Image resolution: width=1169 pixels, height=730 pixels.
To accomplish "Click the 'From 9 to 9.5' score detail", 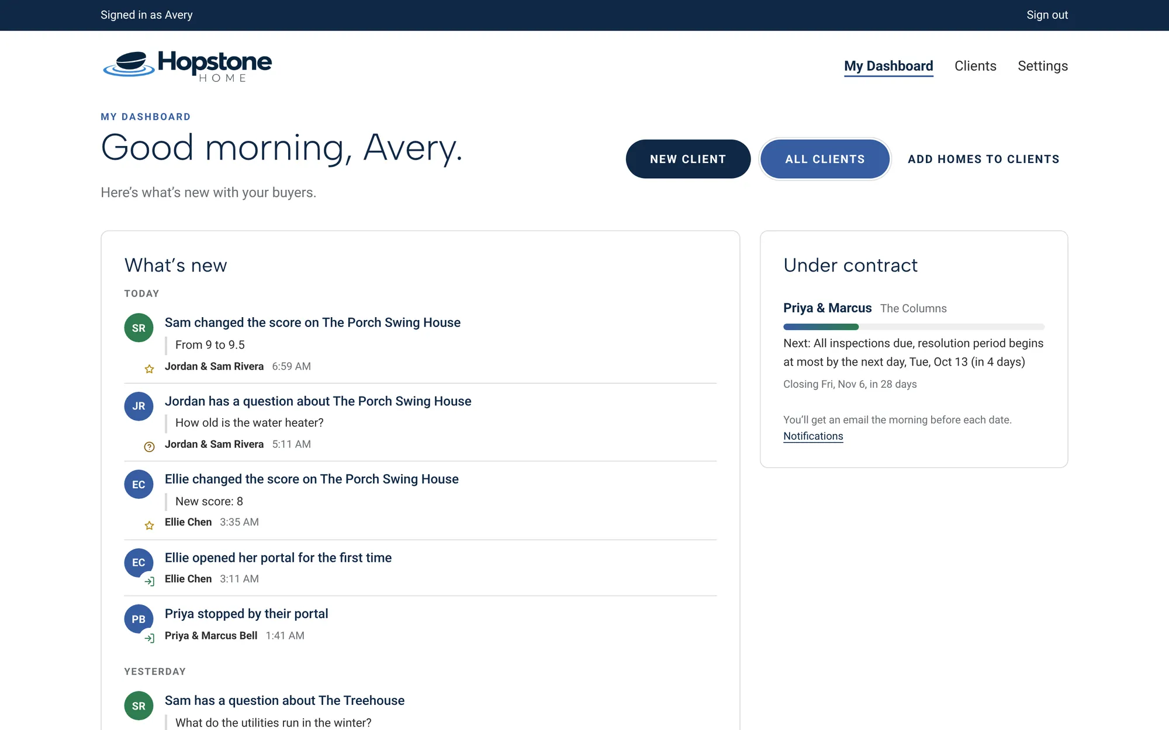I will (x=210, y=345).
